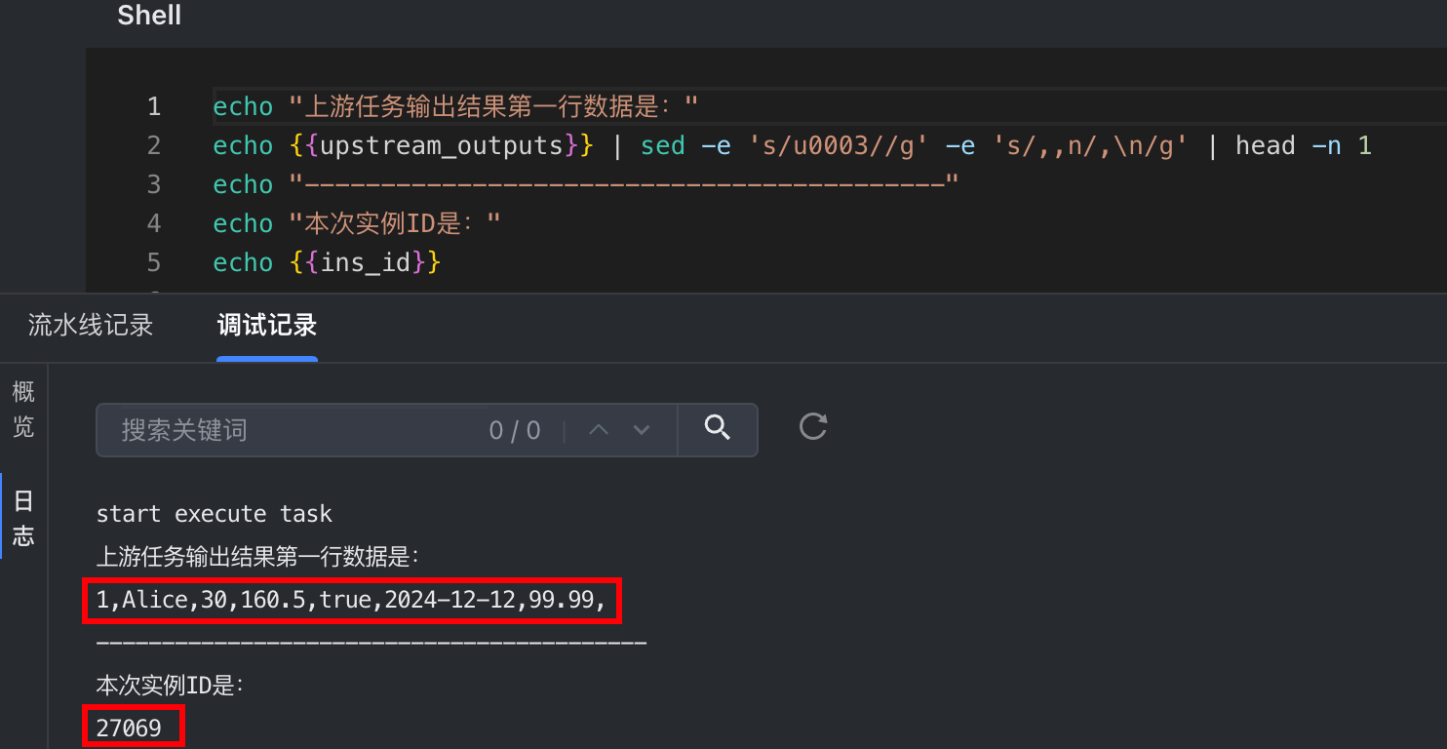The height and width of the screenshot is (749, 1447).
Task: Open the 日志 side tab
Action: 23,517
